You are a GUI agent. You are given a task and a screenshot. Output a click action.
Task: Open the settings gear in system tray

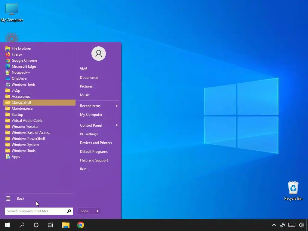[302, 225]
